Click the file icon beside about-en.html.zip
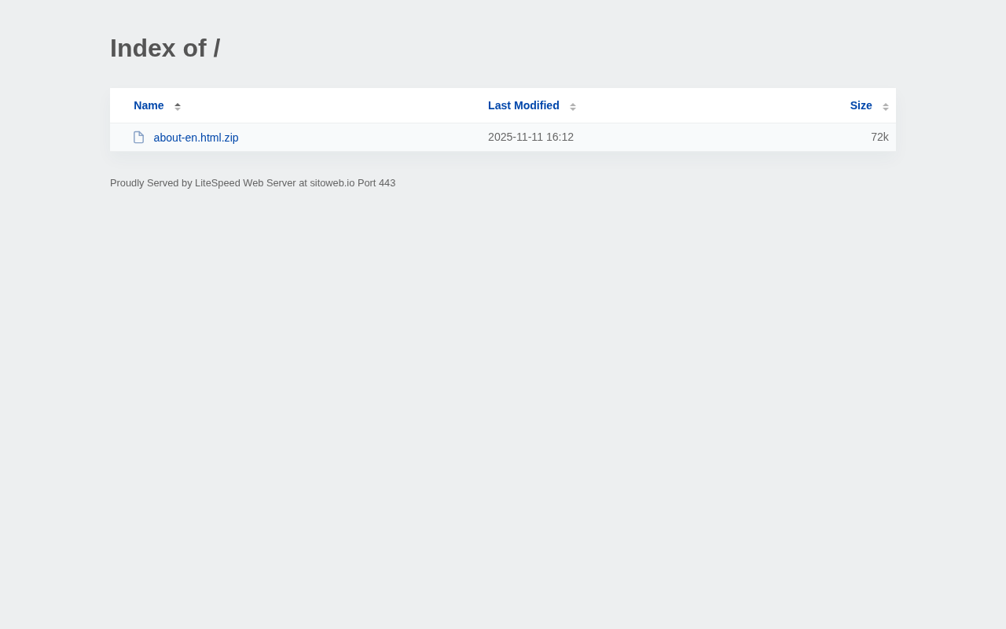 coord(139,138)
